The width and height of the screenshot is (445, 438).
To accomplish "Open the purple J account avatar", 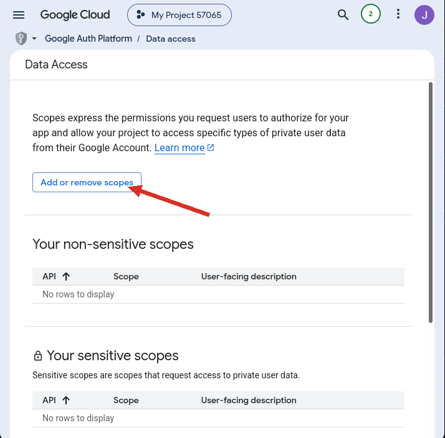I will 424,15.
